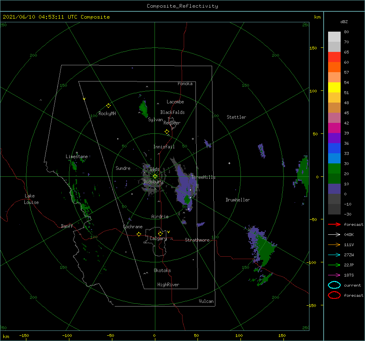
Task: Click the Innisfail city label
Action: pyautogui.click(x=164, y=147)
